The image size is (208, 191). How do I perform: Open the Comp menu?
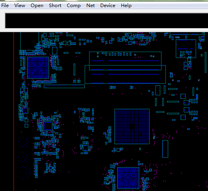(x=74, y=6)
